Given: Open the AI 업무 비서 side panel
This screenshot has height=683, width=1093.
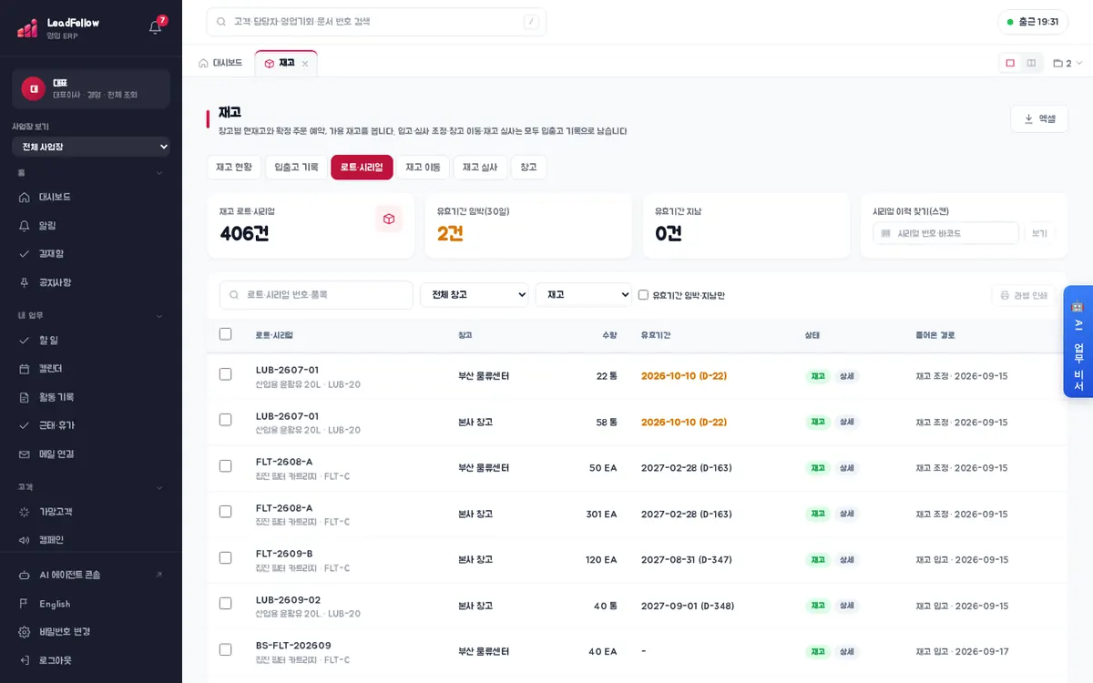Looking at the screenshot, I should [x=1078, y=341].
